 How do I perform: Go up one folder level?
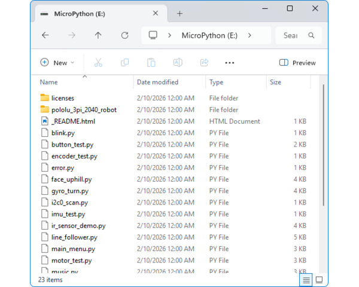coord(98,35)
